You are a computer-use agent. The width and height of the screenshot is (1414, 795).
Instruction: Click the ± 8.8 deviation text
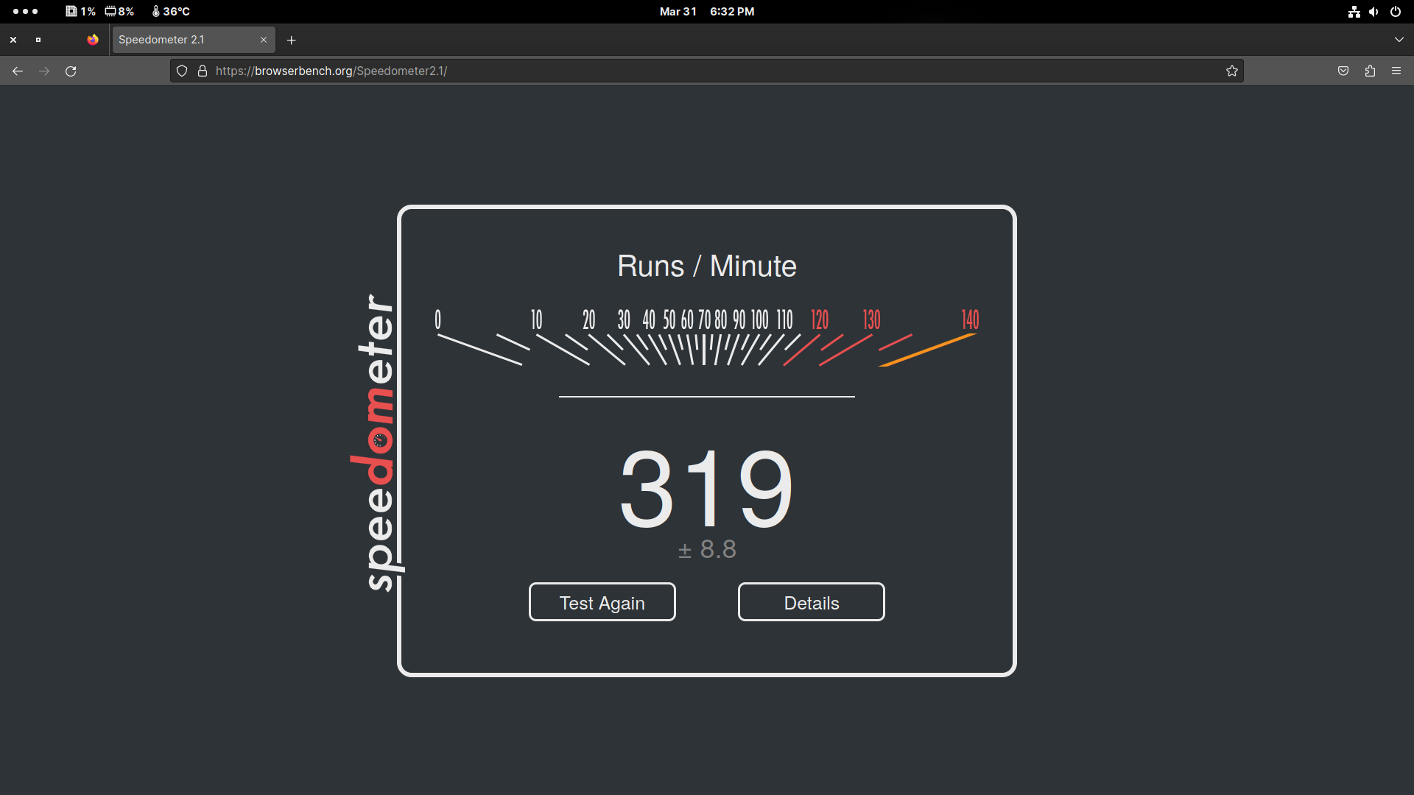707,549
